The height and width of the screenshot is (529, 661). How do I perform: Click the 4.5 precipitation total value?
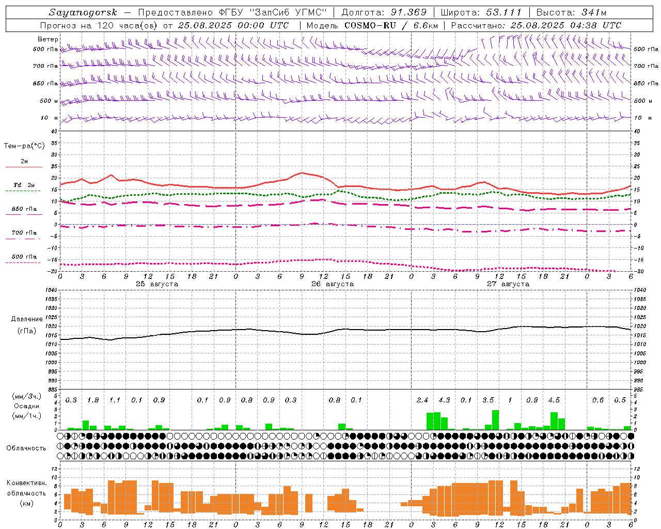click(554, 400)
